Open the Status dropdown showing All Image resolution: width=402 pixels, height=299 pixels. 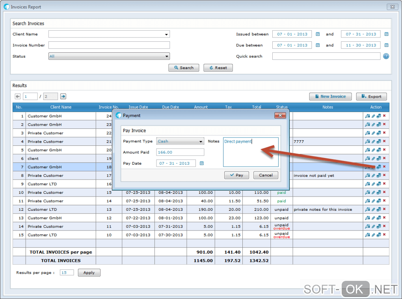point(109,56)
